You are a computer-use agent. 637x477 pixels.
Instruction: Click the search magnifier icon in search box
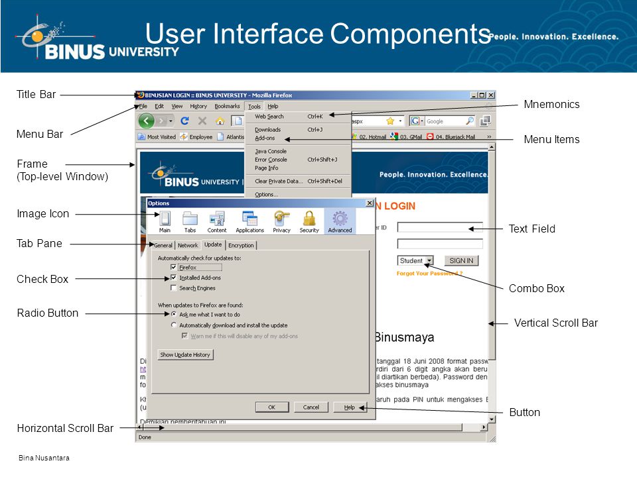pyautogui.click(x=470, y=121)
